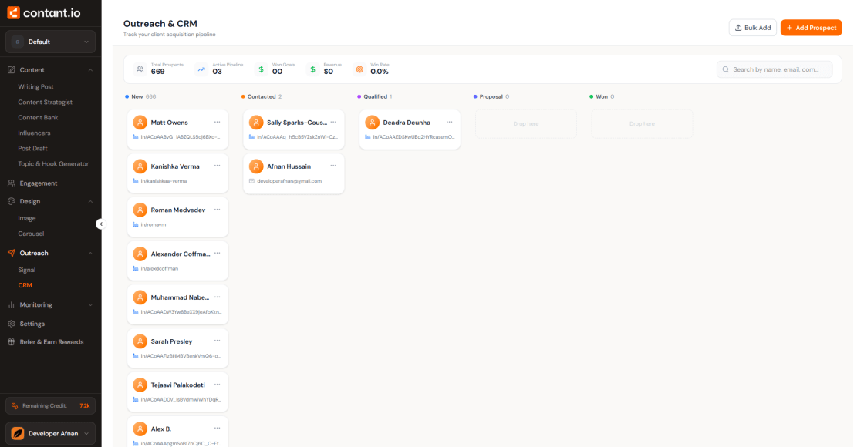Go to Content Strategist

click(x=46, y=102)
